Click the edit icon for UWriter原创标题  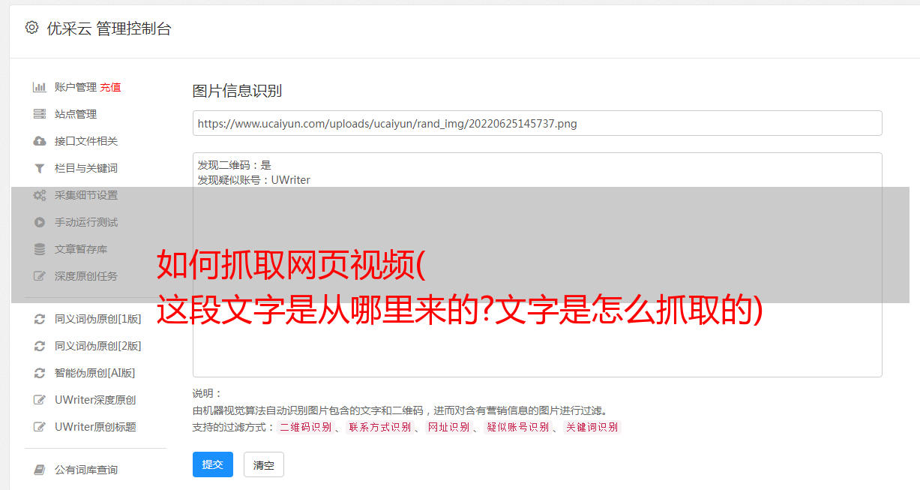(x=40, y=427)
